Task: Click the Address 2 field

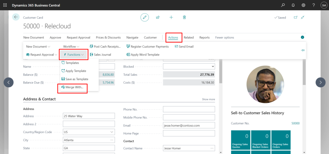Action: pos(89,124)
